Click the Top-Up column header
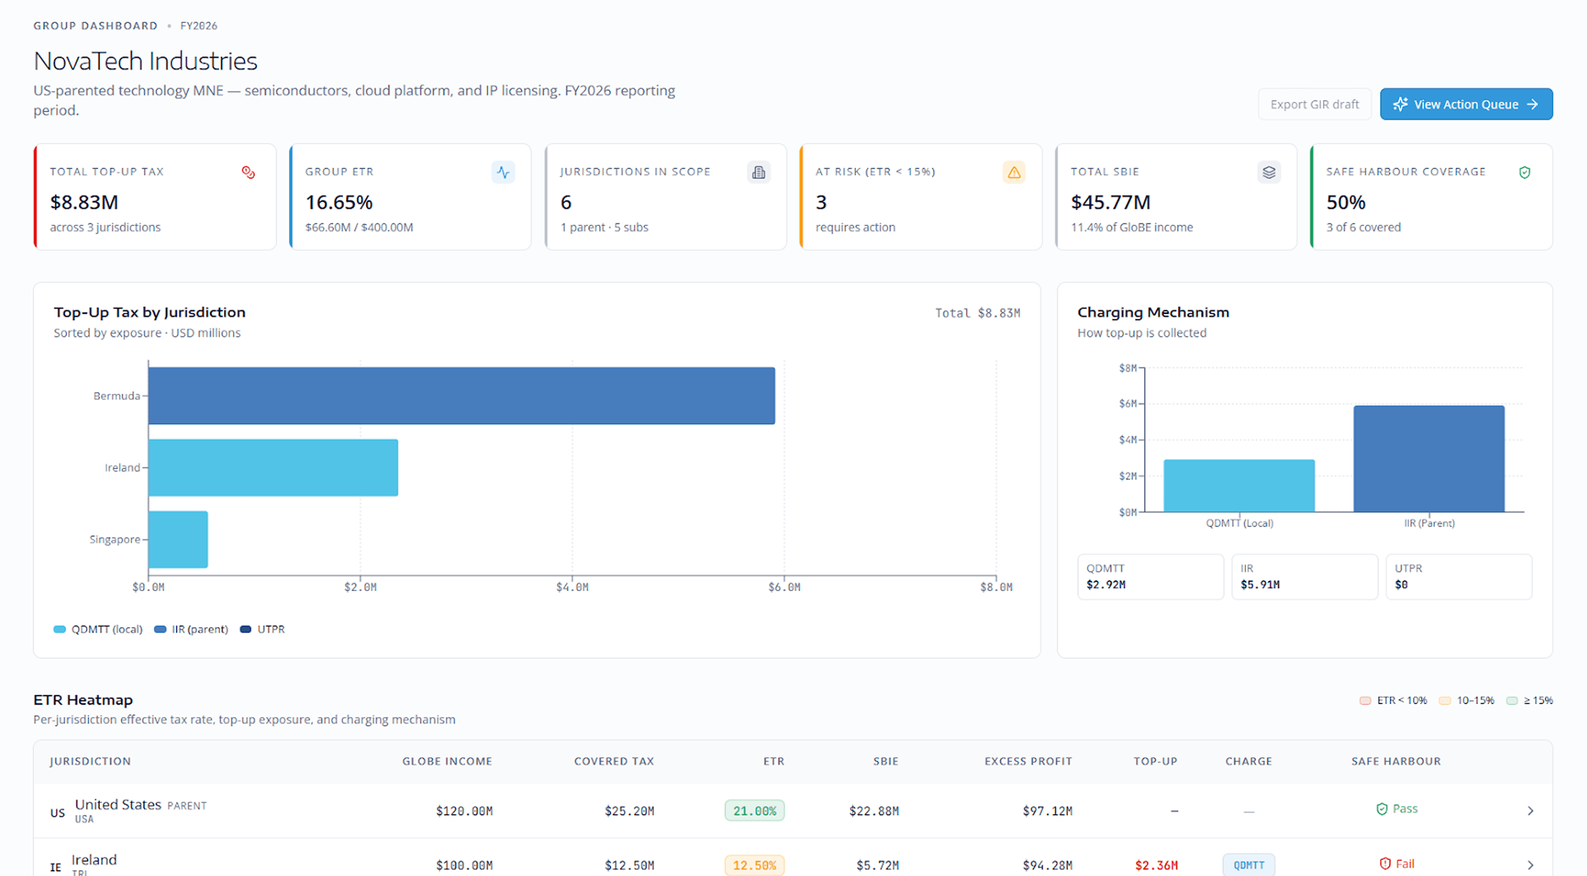Screen dimensions: 1587x876 [1155, 761]
